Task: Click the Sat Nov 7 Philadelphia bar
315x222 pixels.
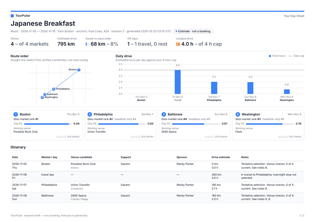Action: [x=214, y=88]
